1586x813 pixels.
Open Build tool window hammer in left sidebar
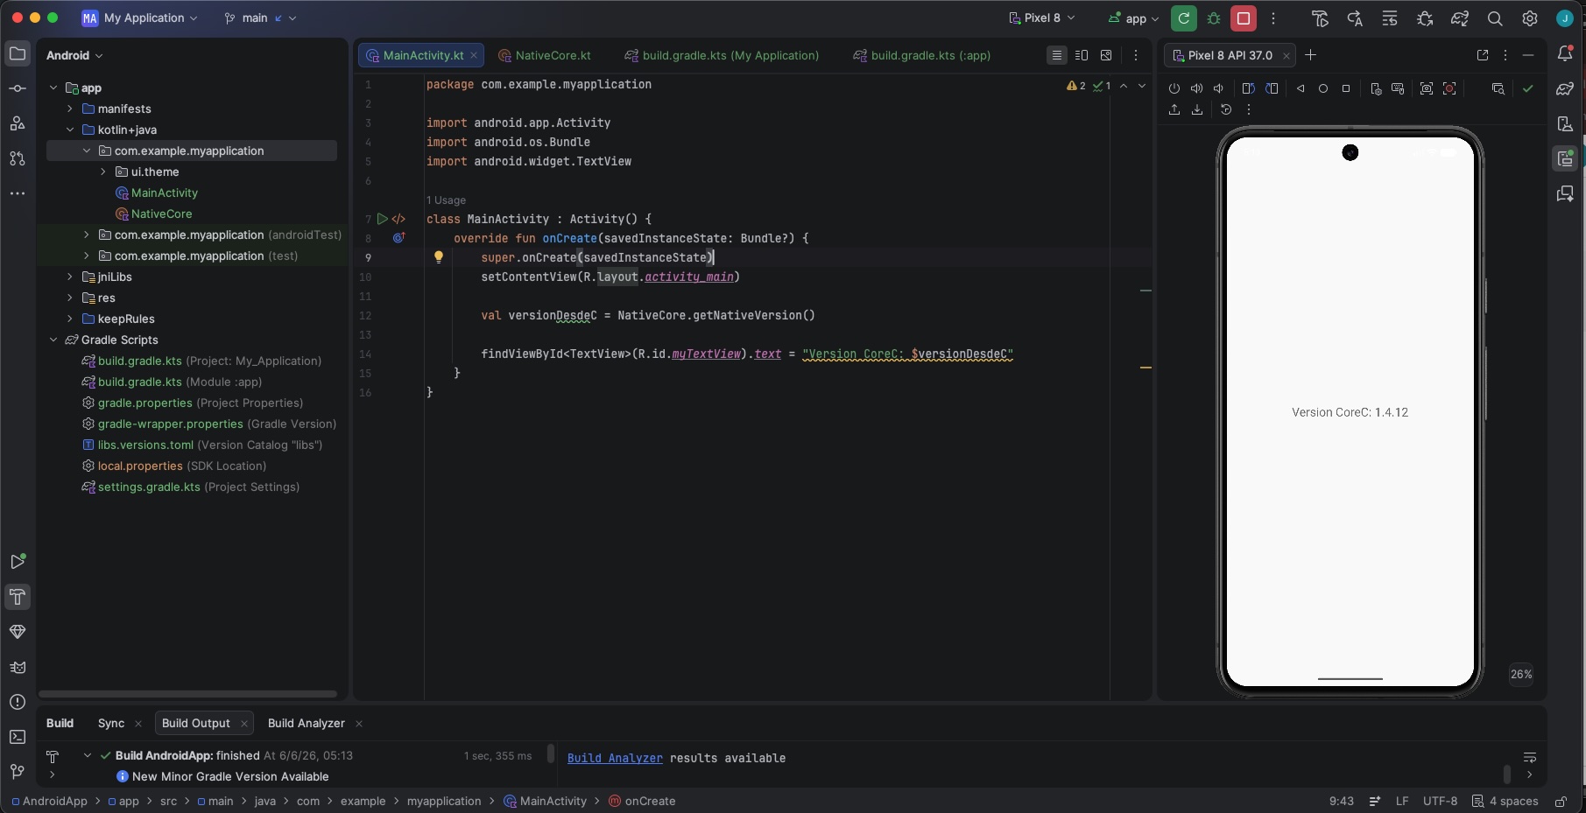coord(18,597)
